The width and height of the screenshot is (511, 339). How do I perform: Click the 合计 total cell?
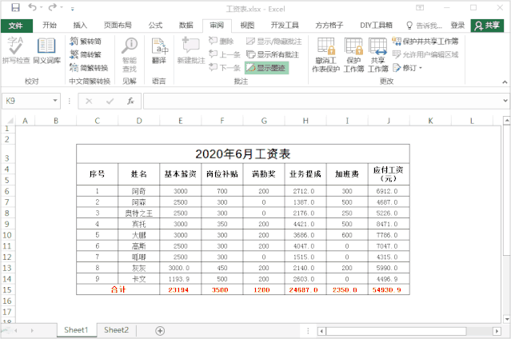click(118, 289)
